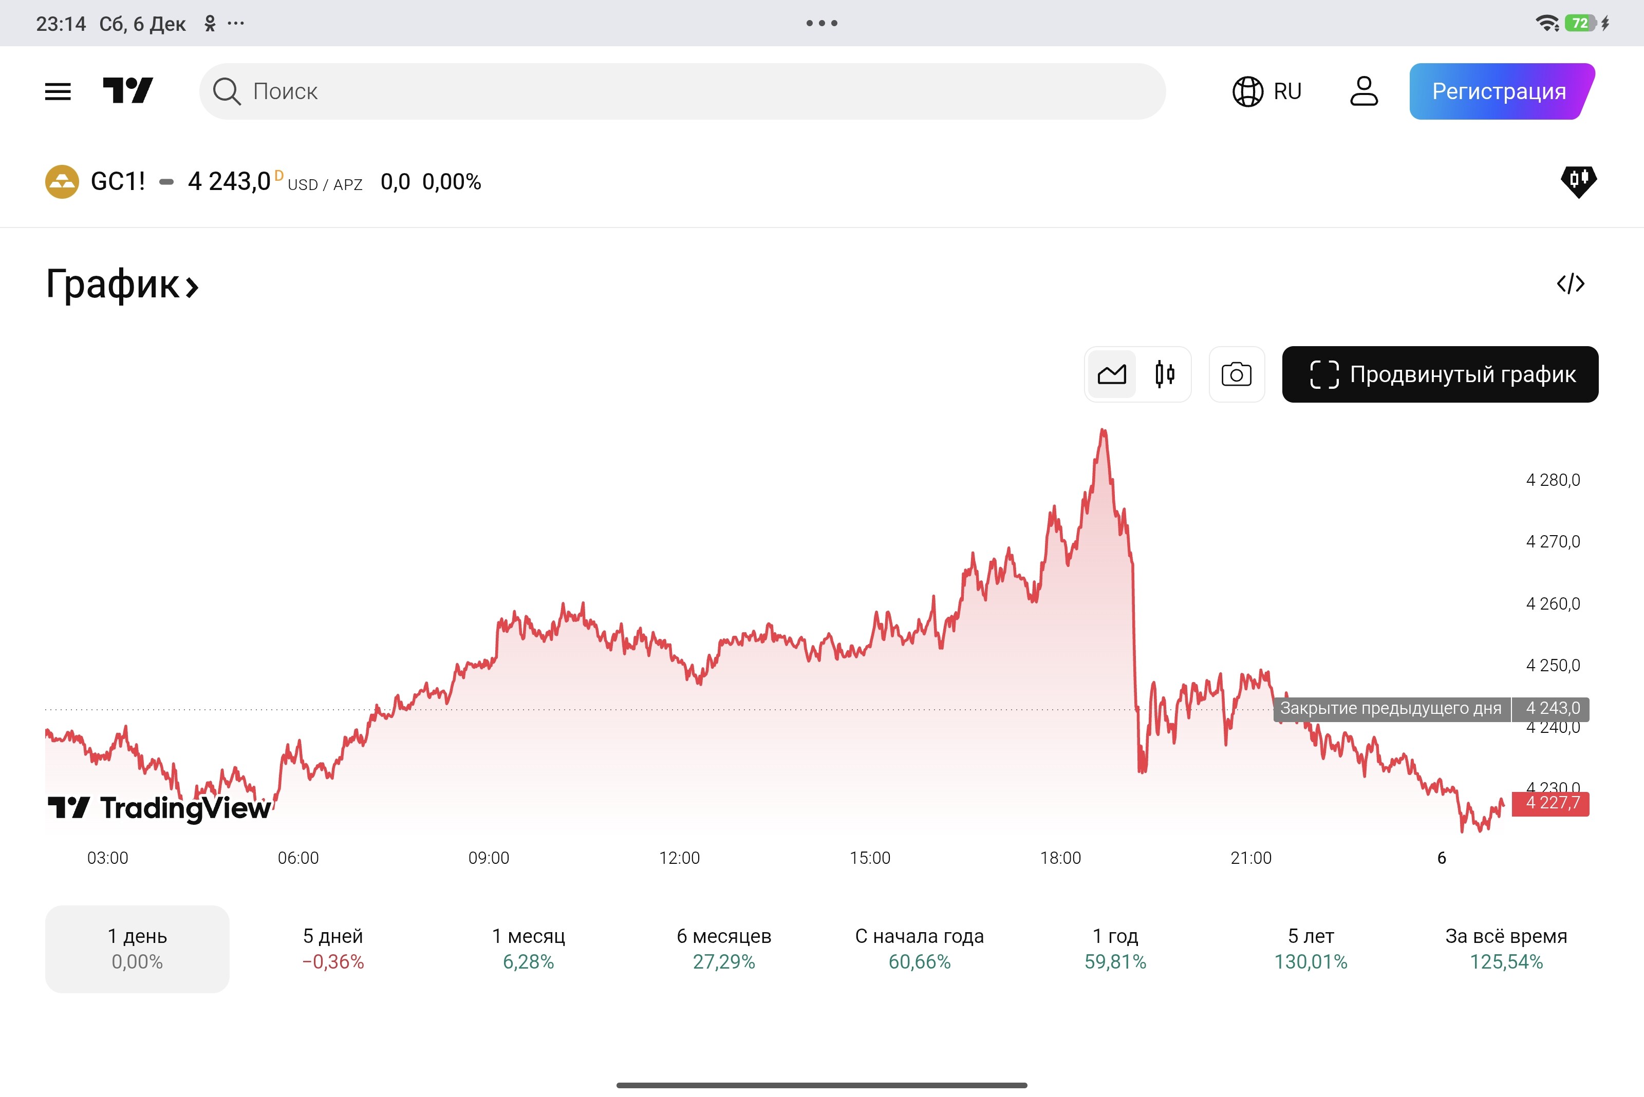Select the 1 день time range

(x=137, y=949)
